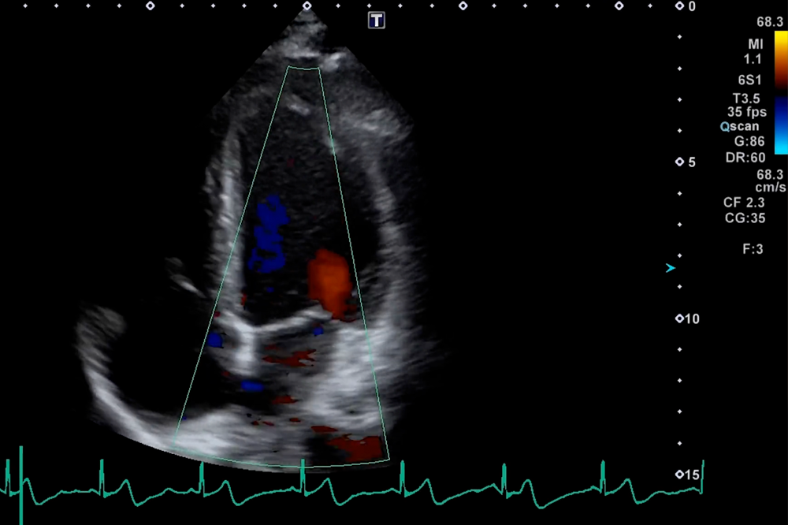Select the 0 cm depth marker diamond

[x=680, y=6]
